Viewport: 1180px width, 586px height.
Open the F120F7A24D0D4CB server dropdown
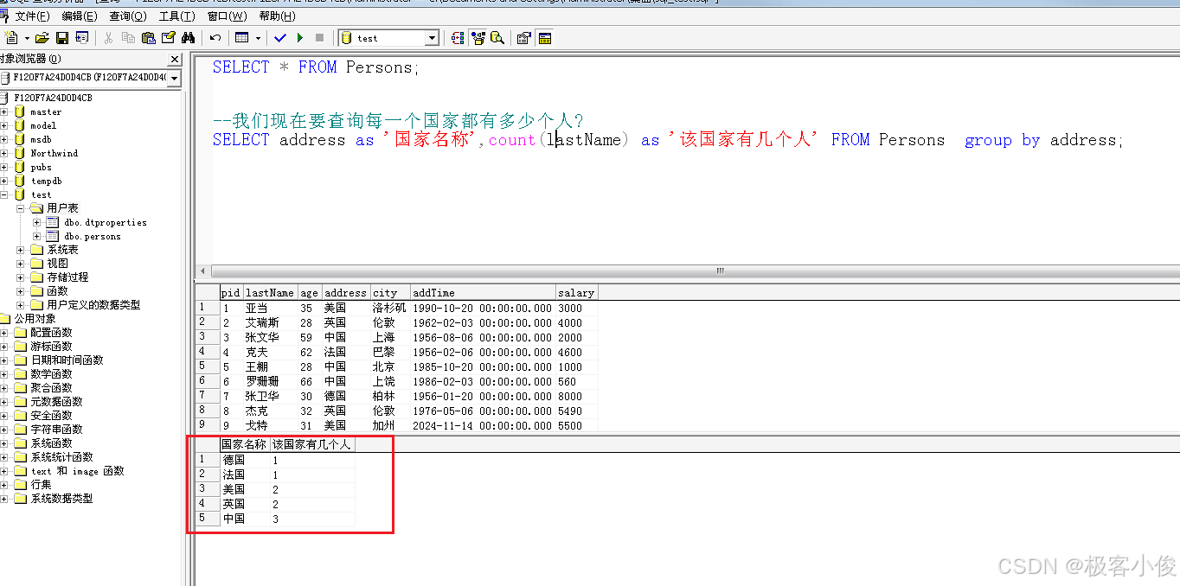[x=174, y=78]
